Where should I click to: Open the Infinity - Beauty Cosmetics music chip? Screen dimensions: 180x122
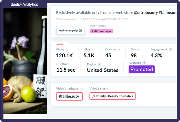coord(112,96)
